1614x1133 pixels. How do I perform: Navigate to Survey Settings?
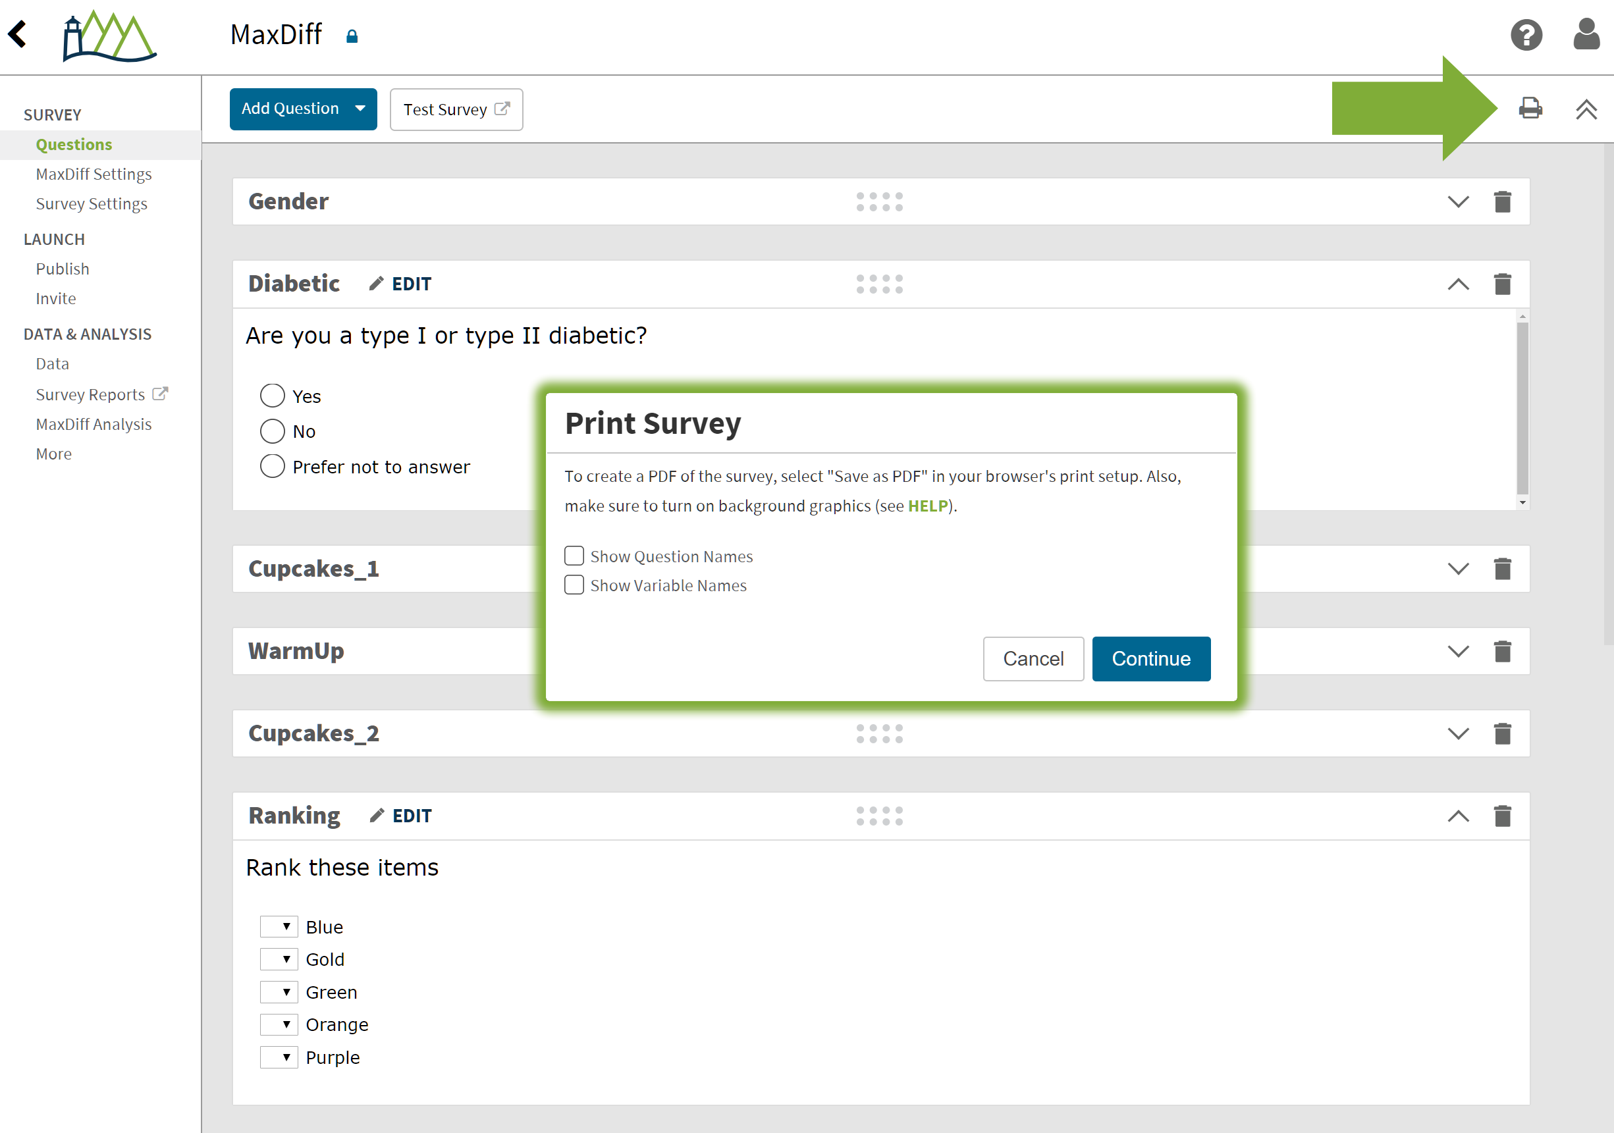[91, 201]
